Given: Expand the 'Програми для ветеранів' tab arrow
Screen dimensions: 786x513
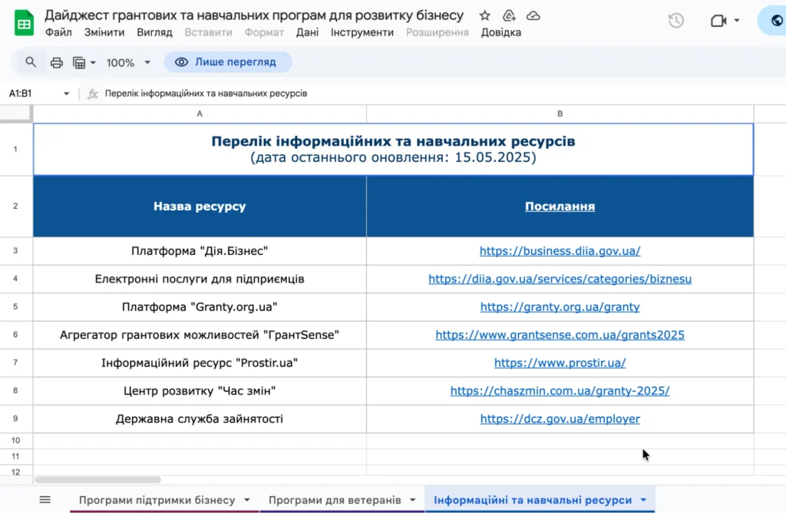Looking at the screenshot, I should pos(412,500).
